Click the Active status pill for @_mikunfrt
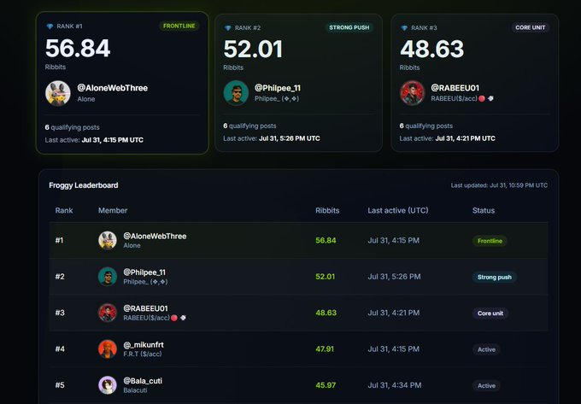 click(x=486, y=349)
